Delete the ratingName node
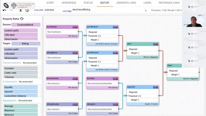Viewport: 206px width, 116px height. 76,53
